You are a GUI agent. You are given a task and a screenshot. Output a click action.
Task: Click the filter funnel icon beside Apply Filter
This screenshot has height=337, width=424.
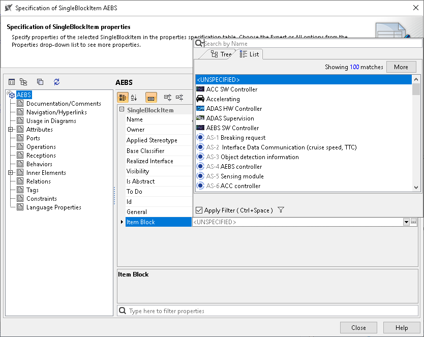point(281,210)
